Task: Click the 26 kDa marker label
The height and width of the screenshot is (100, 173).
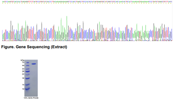Action: pyautogui.click(x=23, y=71)
